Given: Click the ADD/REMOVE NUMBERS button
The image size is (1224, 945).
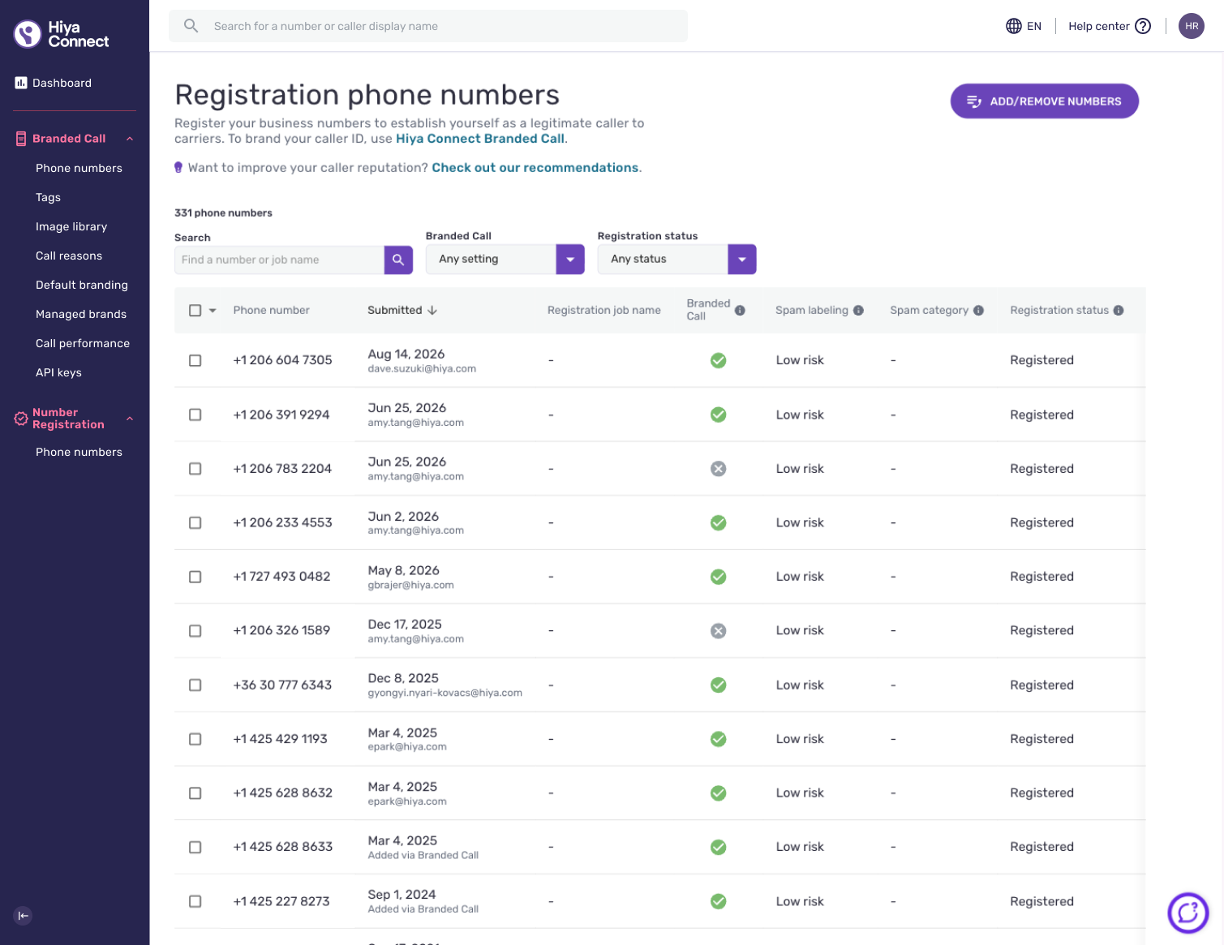Looking at the screenshot, I should pos(1044,101).
